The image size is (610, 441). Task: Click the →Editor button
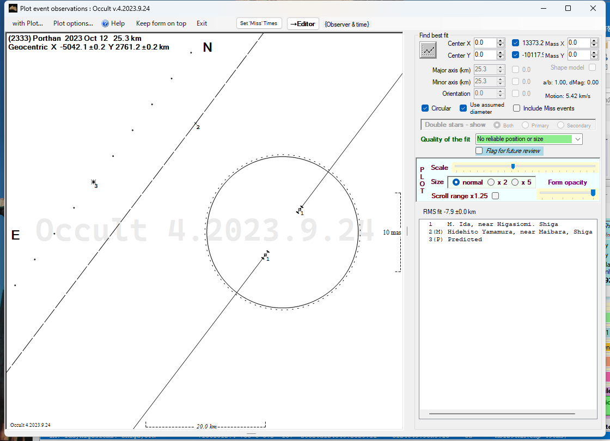302,23
